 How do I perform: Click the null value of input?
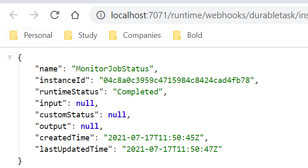(x=85, y=103)
